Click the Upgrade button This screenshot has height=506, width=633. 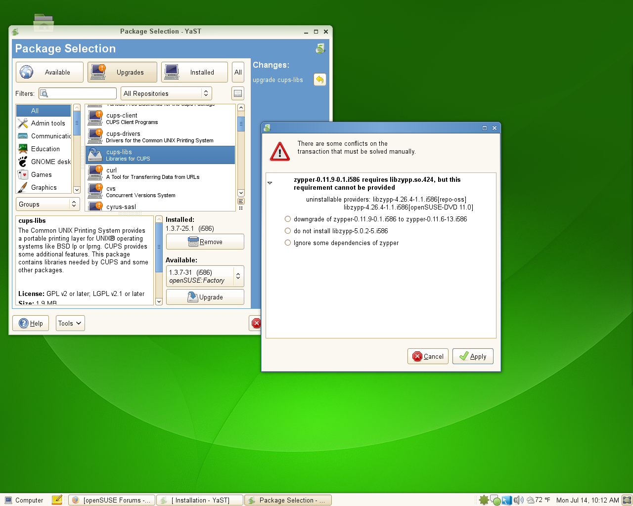[205, 297]
